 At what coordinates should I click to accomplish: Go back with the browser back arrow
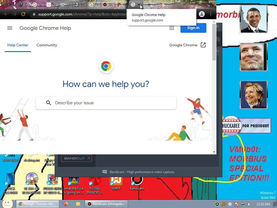(x=6, y=14)
